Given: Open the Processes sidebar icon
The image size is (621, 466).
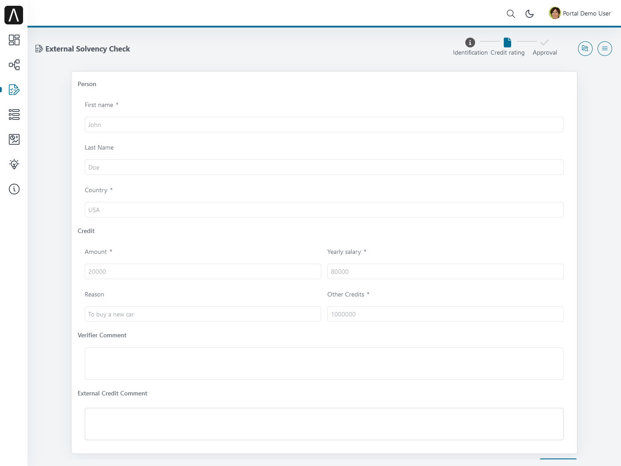Looking at the screenshot, I should pos(14,65).
